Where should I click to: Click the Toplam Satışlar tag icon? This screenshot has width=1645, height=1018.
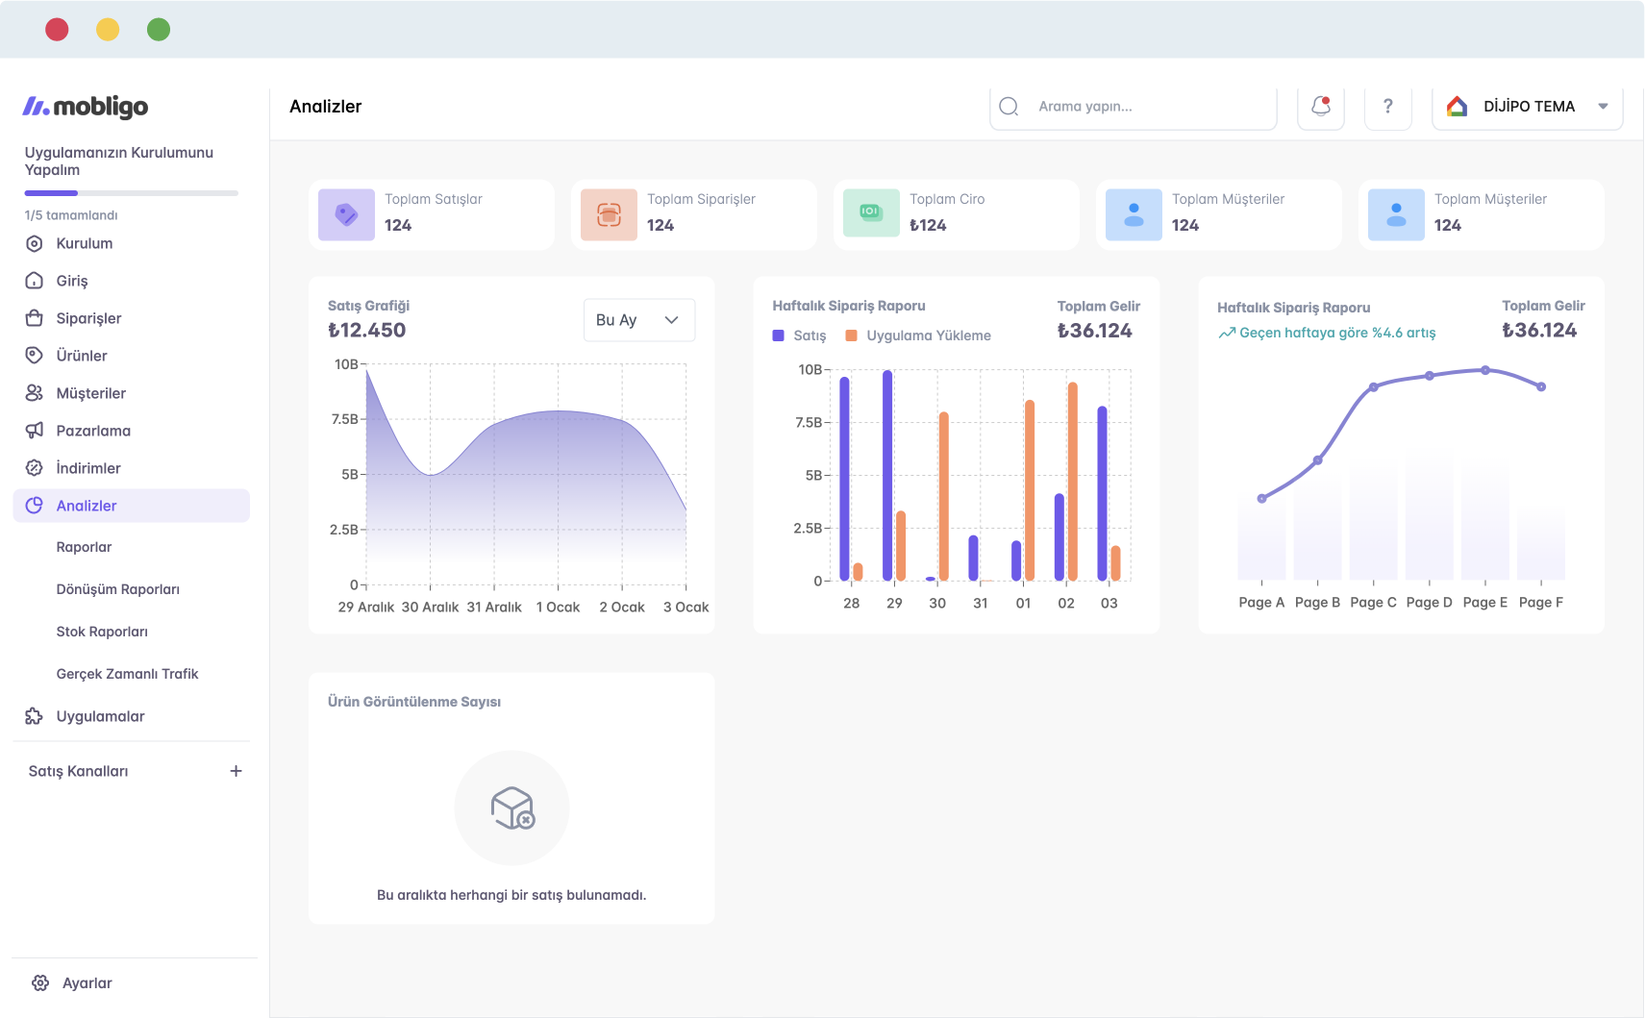point(346,214)
